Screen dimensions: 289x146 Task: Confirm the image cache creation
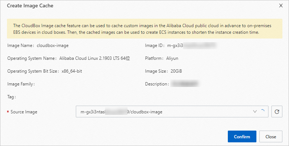click(242, 136)
